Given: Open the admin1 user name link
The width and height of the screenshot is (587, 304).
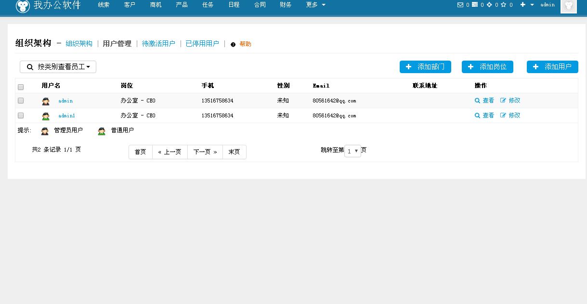Looking at the screenshot, I should (67, 116).
